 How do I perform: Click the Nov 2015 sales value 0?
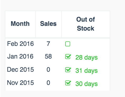(x=48, y=83)
